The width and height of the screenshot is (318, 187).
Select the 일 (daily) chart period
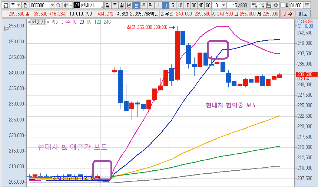pyautogui.click(x=108, y=5)
